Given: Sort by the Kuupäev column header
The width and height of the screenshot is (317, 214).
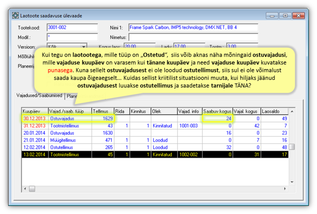Looking at the screenshot, I should click(35, 111).
